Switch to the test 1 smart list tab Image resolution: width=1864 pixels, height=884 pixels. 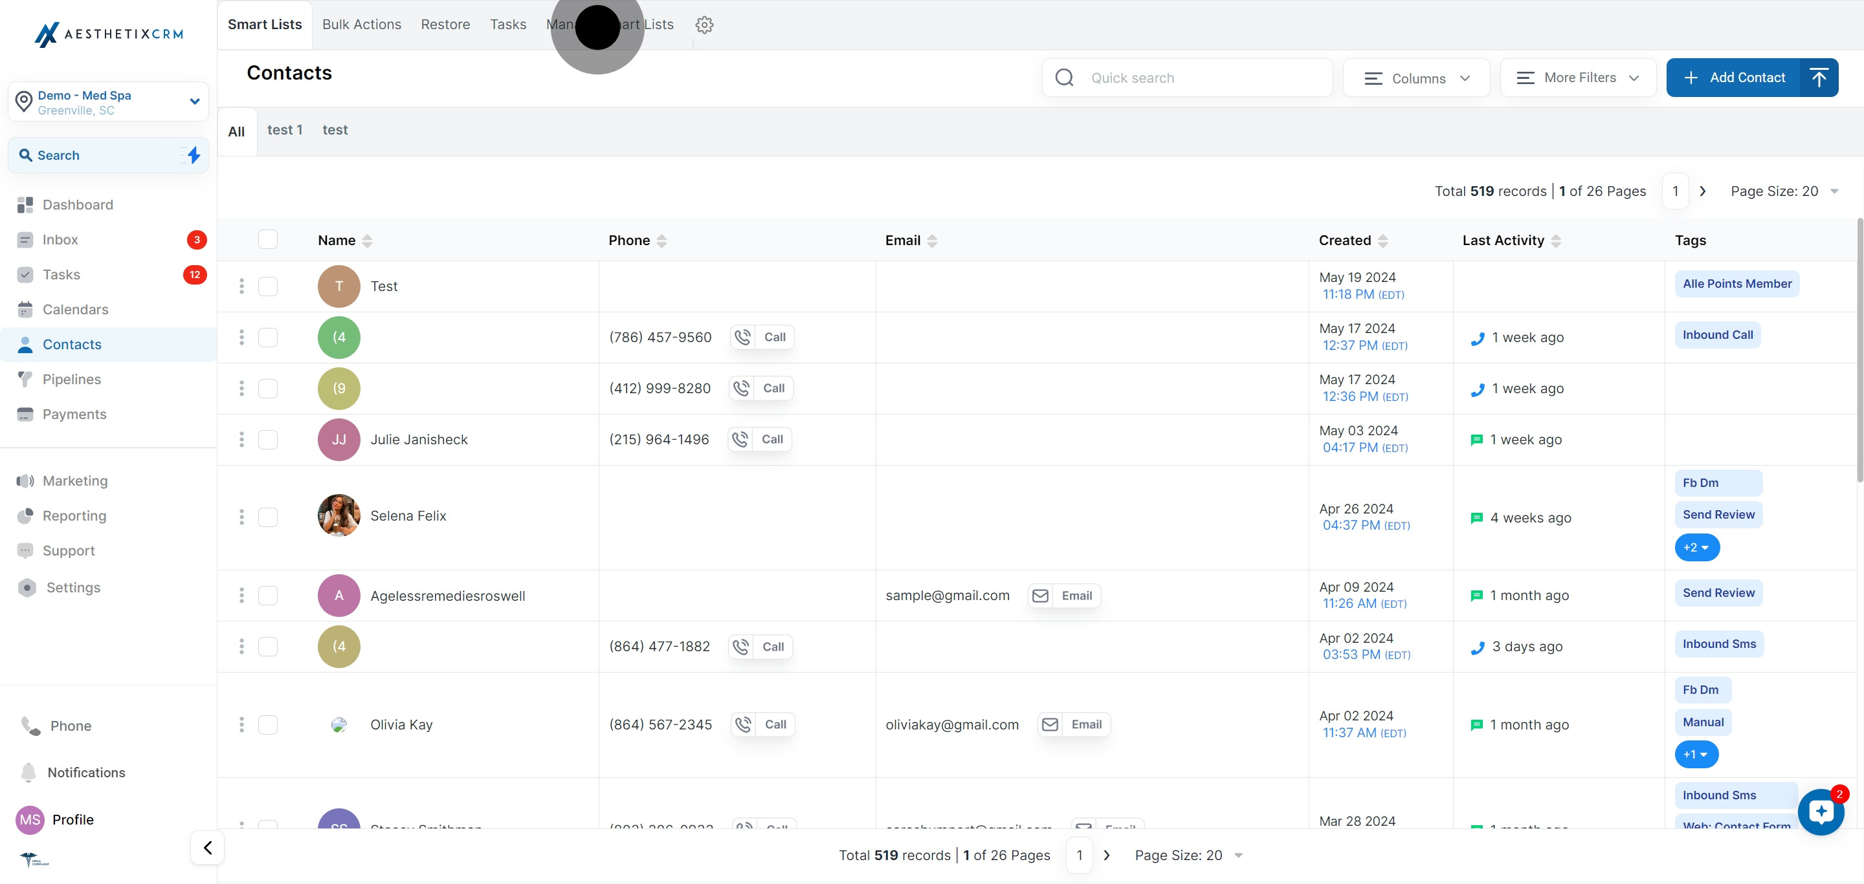point(284,129)
